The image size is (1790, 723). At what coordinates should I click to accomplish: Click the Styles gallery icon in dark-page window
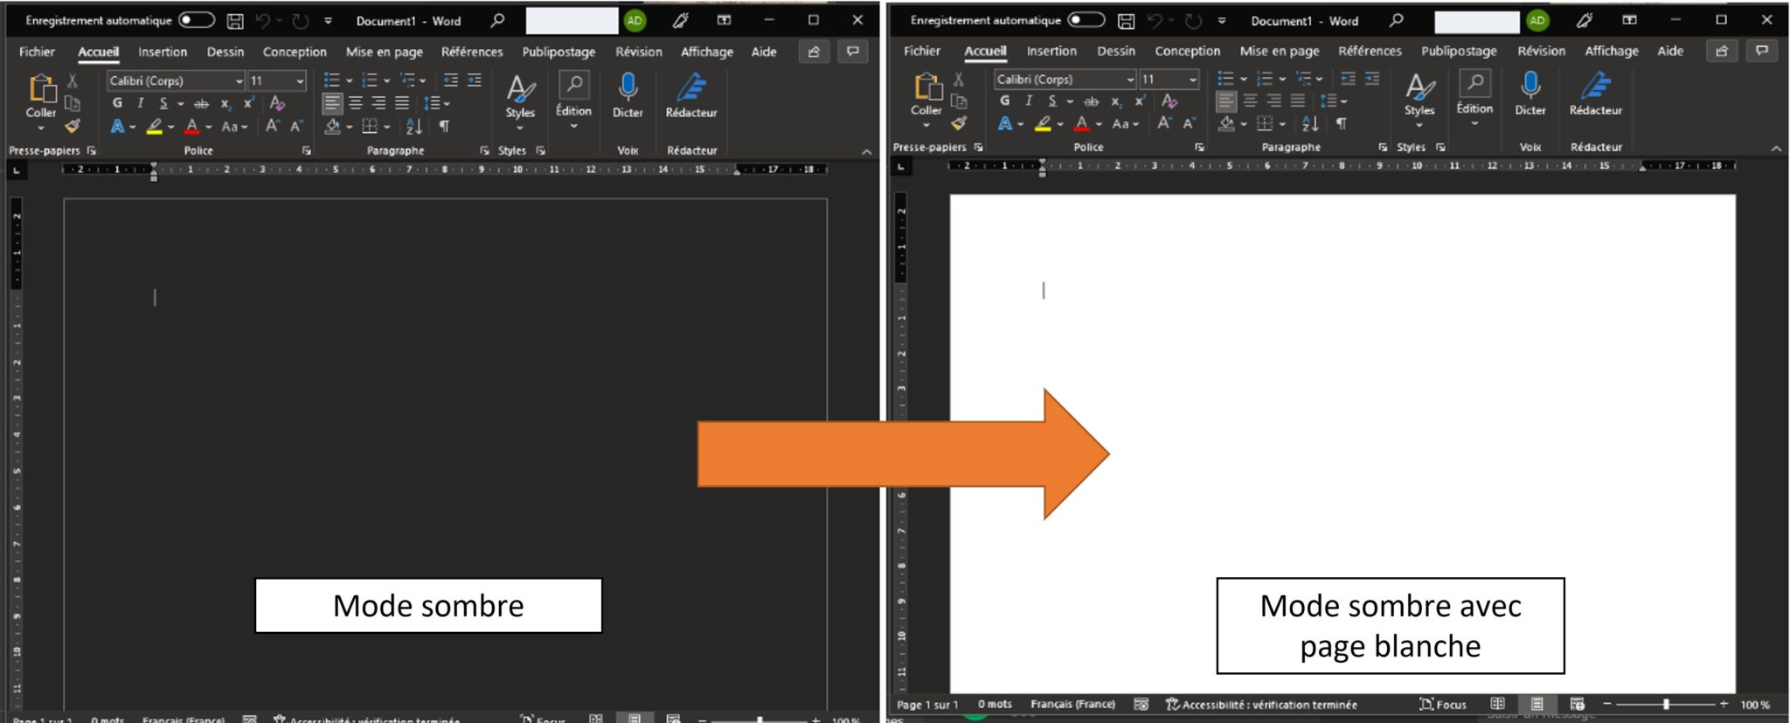point(520,88)
